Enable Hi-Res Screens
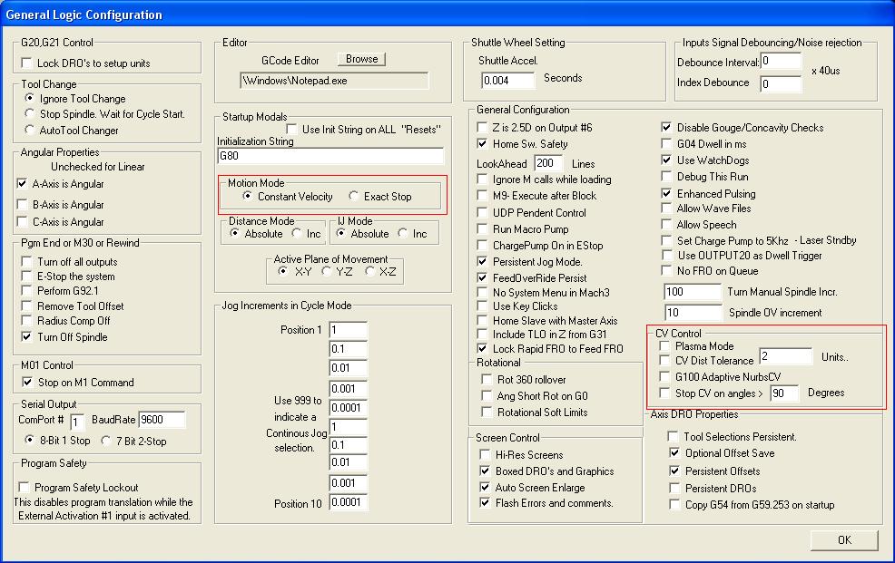Image resolution: width=895 pixels, height=563 pixels. [x=486, y=454]
